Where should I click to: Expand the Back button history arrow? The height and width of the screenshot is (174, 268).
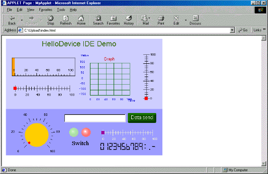click(21, 20)
